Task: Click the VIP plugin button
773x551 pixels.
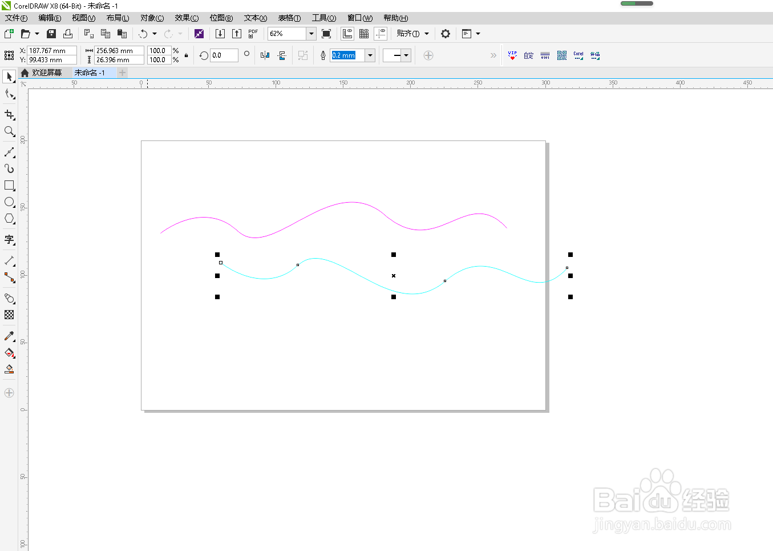Action: tap(512, 55)
